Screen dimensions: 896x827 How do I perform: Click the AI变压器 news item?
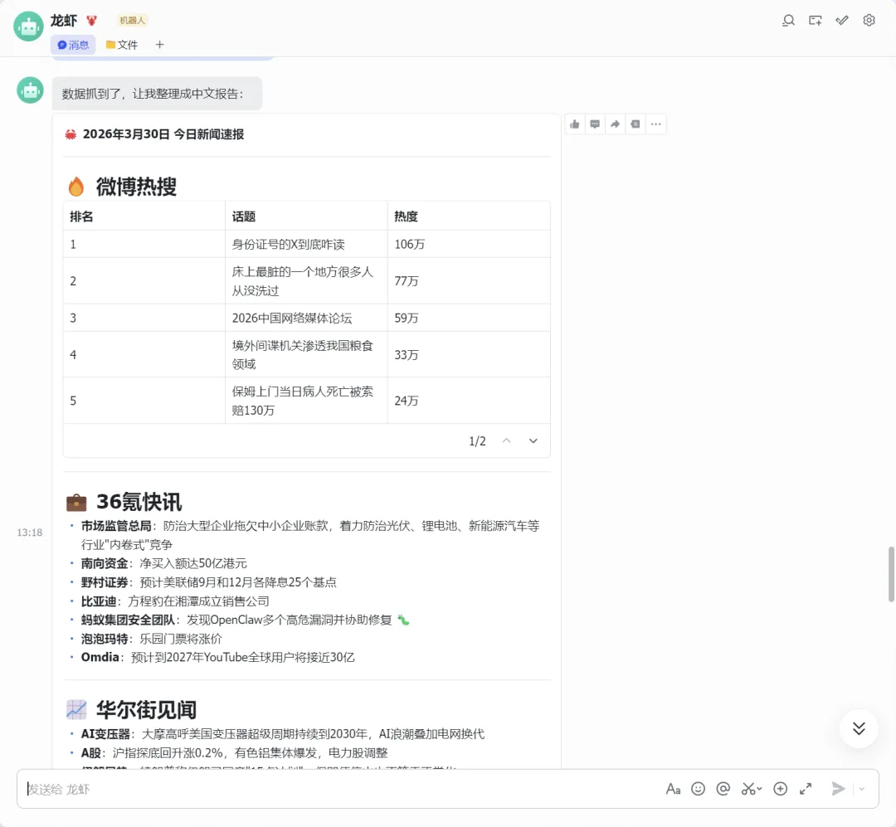click(283, 734)
